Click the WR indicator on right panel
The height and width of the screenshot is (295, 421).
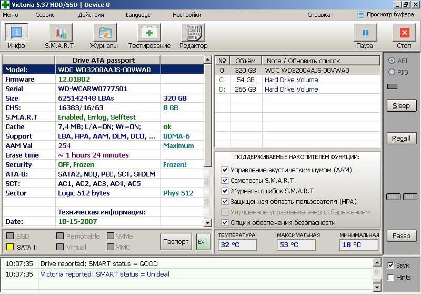(393, 197)
